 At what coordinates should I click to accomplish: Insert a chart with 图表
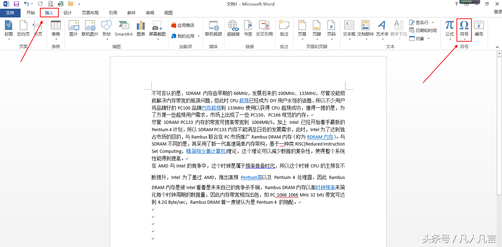(141, 28)
